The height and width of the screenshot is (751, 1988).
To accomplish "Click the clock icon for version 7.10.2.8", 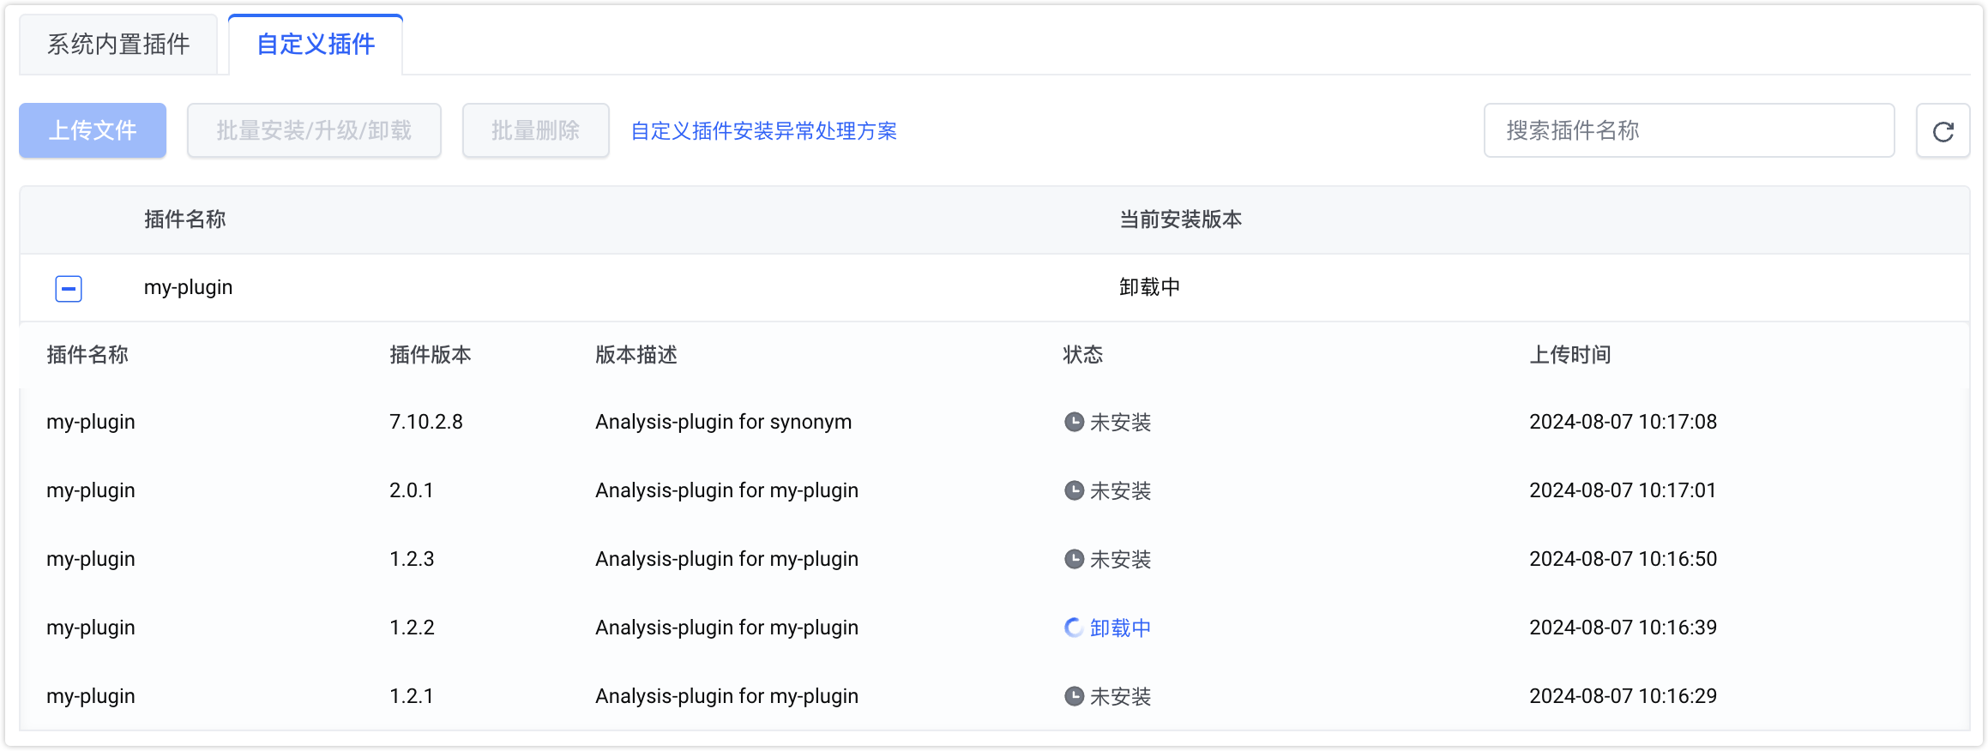I will (x=1074, y=422).
